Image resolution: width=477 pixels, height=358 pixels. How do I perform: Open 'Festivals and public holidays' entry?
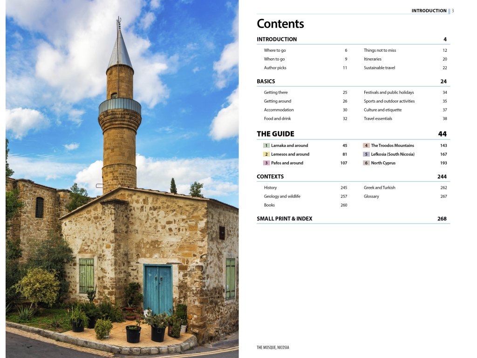tap(389, 92)
